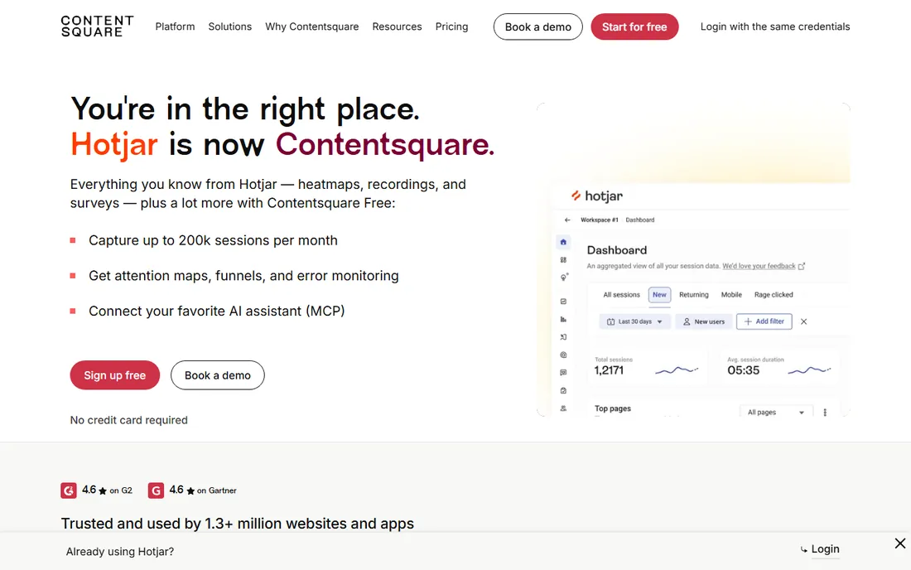Click the G2 rating logo icon
The image size is (911, 570).
click(69, 490)
